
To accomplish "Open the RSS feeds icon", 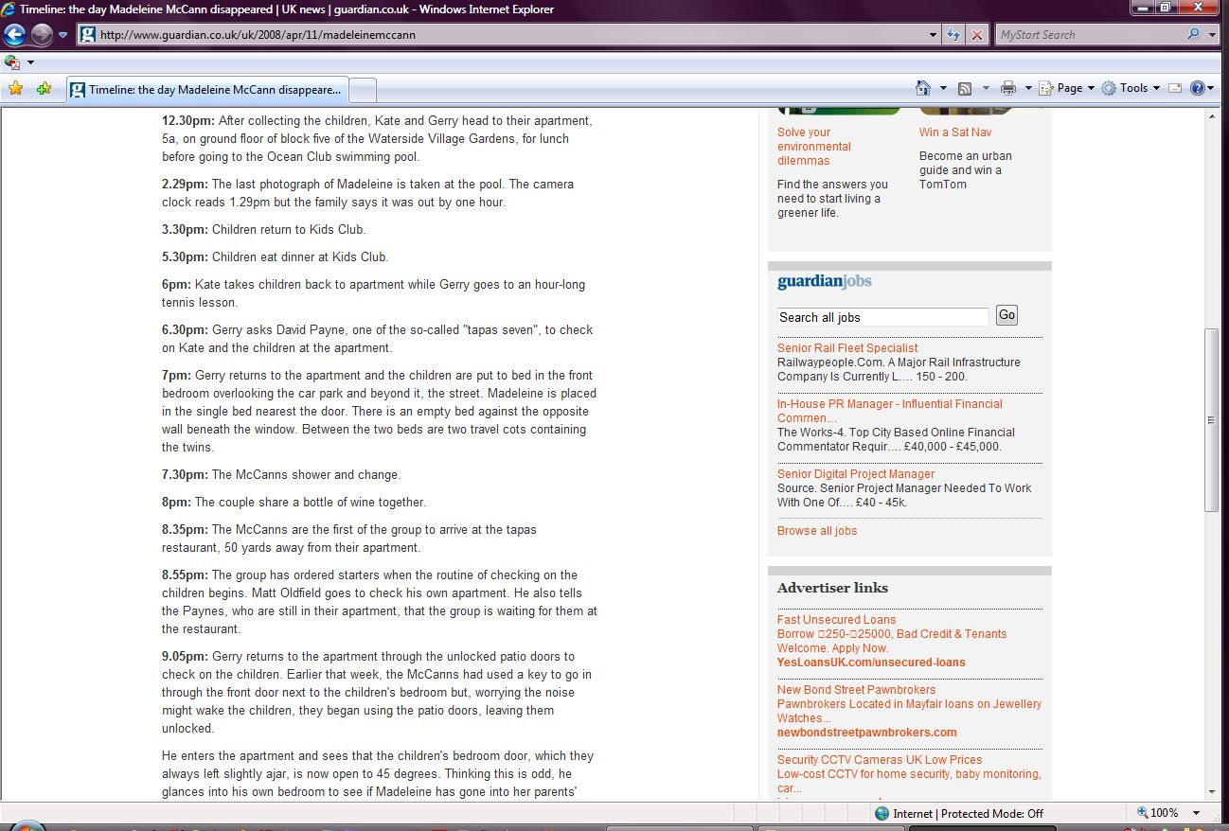I will coord(965,88).
